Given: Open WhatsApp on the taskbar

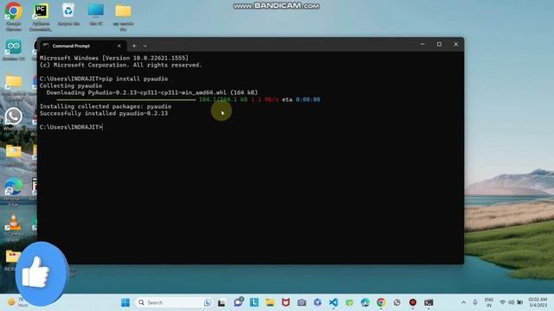Looking at the screenshot, I should pos(396,302).
